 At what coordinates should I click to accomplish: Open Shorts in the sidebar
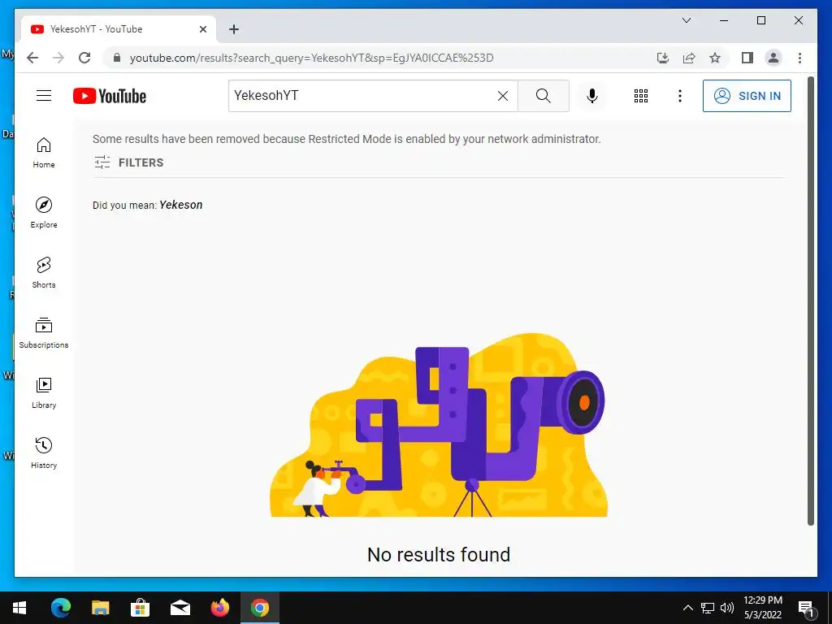(44, 273)
